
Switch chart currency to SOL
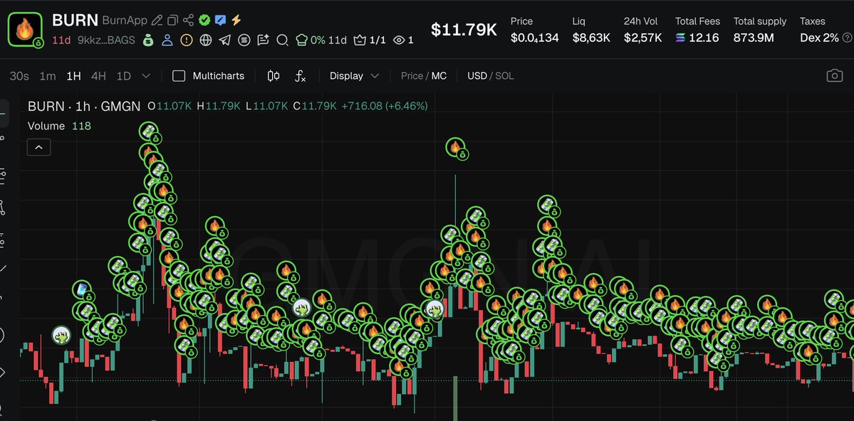point(504,76)
